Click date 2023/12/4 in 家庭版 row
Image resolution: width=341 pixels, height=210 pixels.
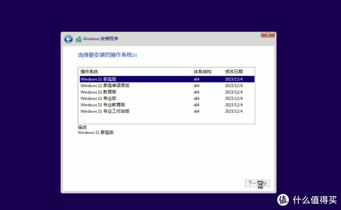(234, 79)
